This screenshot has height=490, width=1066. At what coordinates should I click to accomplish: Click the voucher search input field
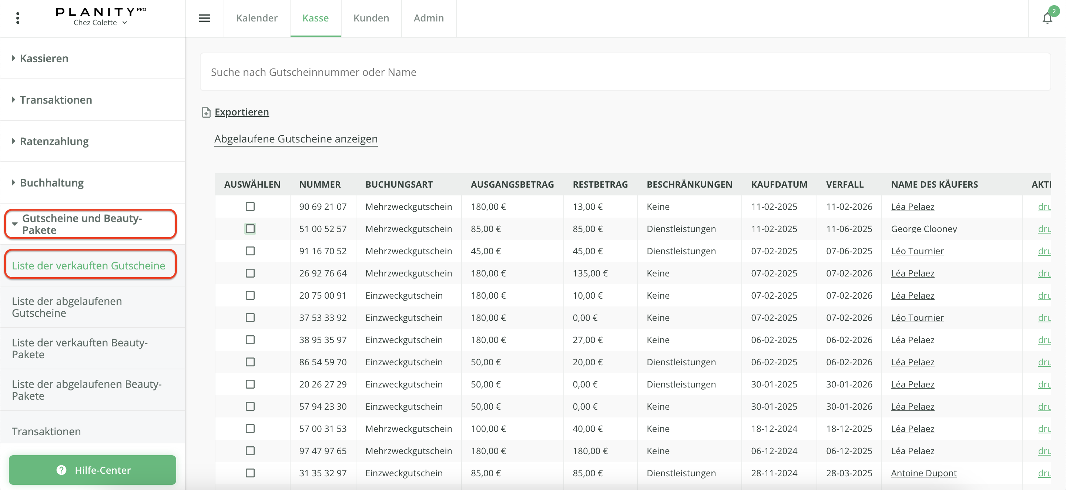click(625, 72)
